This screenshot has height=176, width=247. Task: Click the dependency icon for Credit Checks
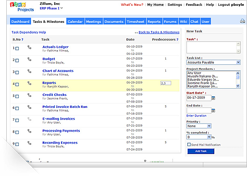[x=29, y=95]
